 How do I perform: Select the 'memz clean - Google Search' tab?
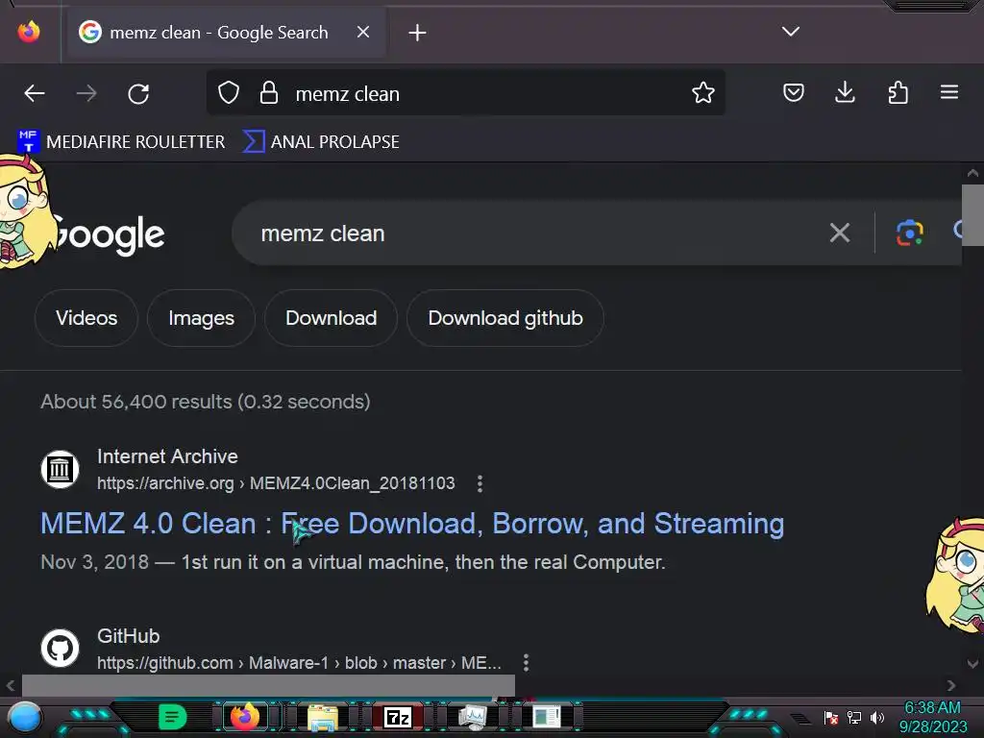click(227, 33)
